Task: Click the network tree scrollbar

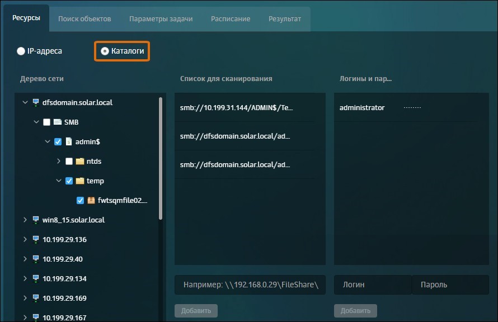Action: click(161, 159)
